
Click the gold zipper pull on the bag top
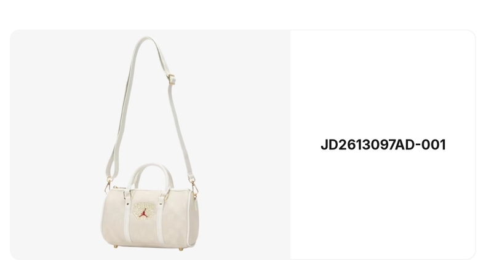pos(114,187)
